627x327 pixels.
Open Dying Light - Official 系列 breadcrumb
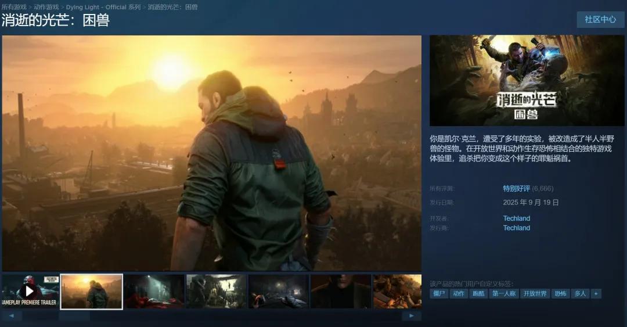click(103, 7)
